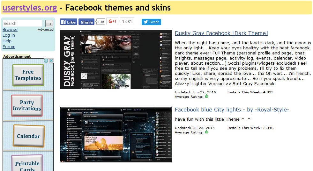The image size is (313, 171).
Task: Go to the Log in page
Action: tap(9, 35)
